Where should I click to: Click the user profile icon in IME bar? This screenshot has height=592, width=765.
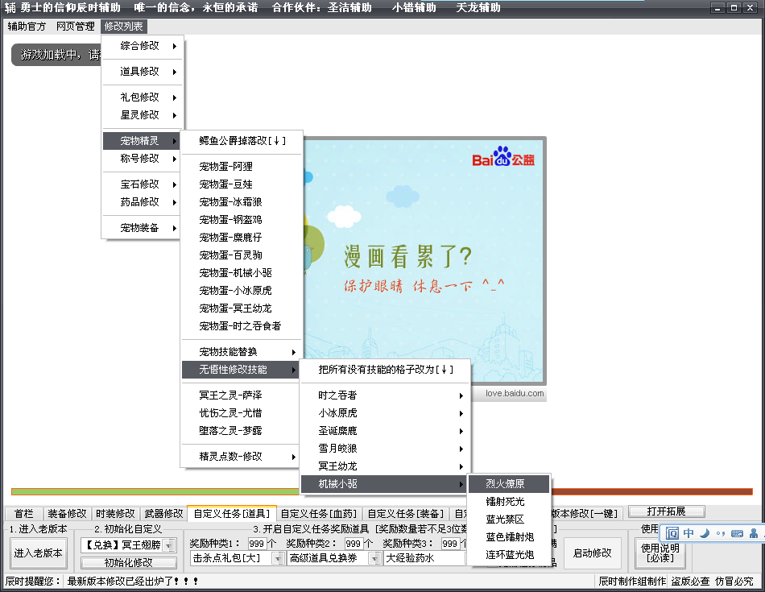pos(753,533)
